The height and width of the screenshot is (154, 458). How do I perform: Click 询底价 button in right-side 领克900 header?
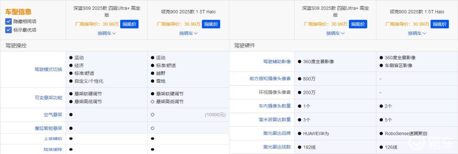coord(440,24)
